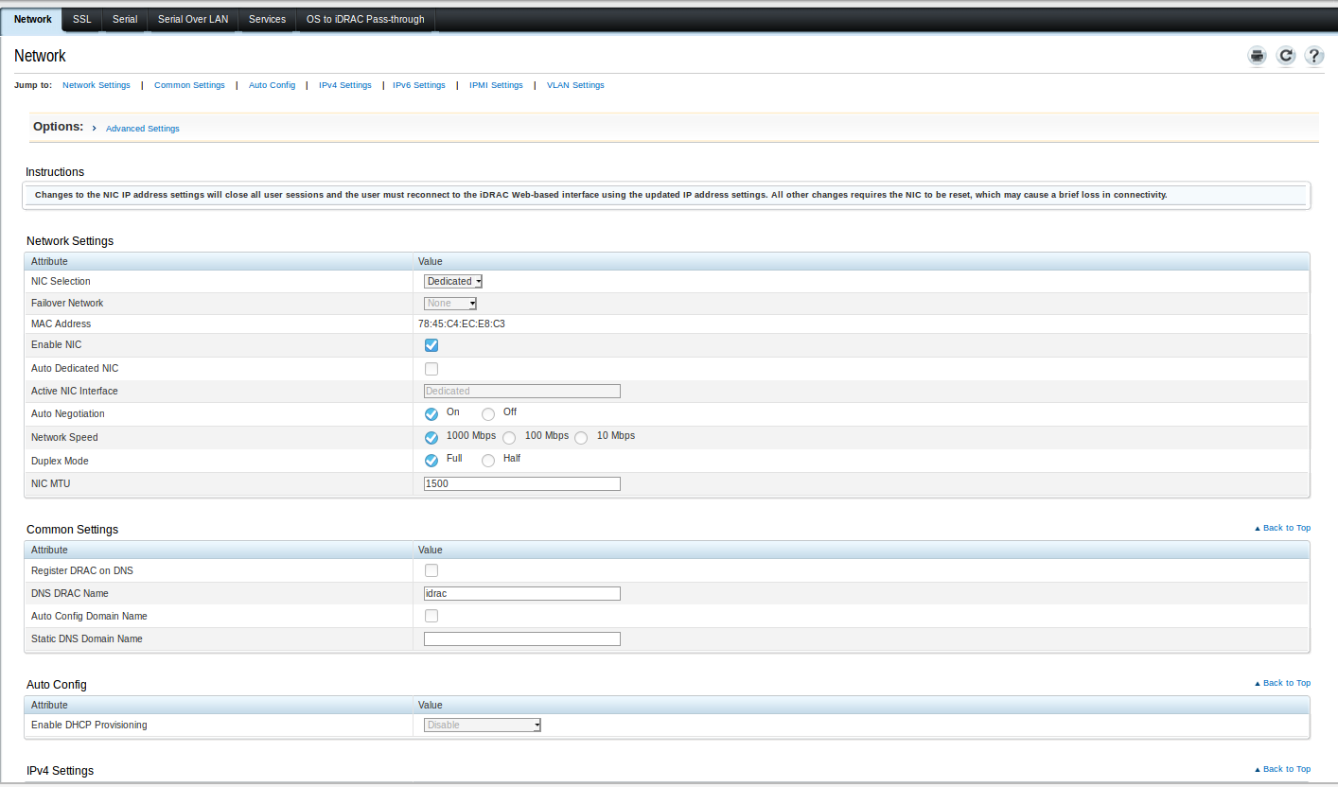Open the NIC Selection dropdown
This screenshot has height=787, width=1338.
(453, 281)
